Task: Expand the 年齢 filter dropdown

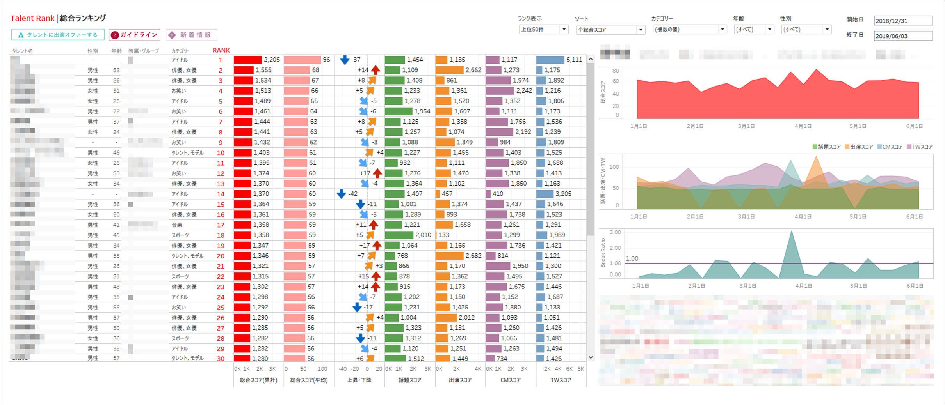Action: [753, 30]
